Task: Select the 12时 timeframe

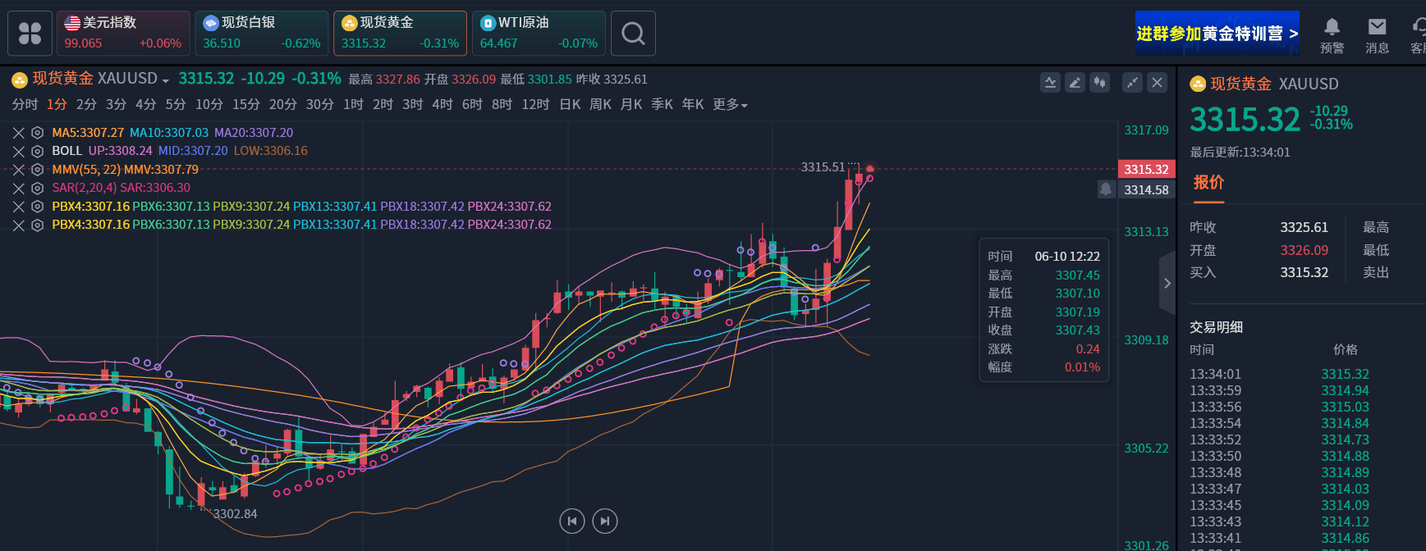Action: [535, 104]
